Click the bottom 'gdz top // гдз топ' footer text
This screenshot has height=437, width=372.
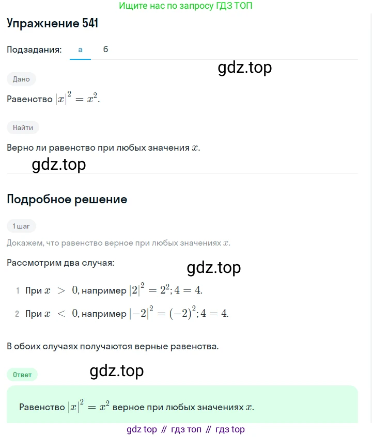point(185,429)
